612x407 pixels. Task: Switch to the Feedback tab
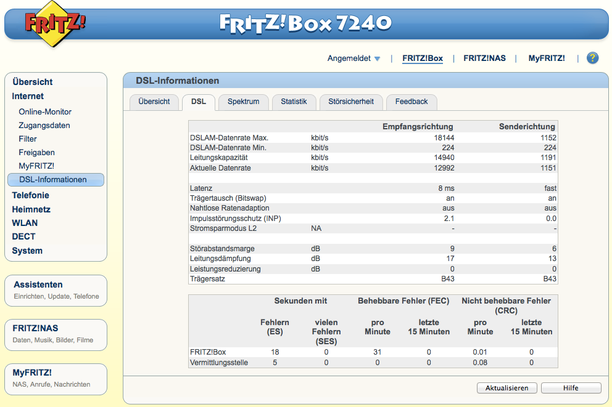pos(411,102)
